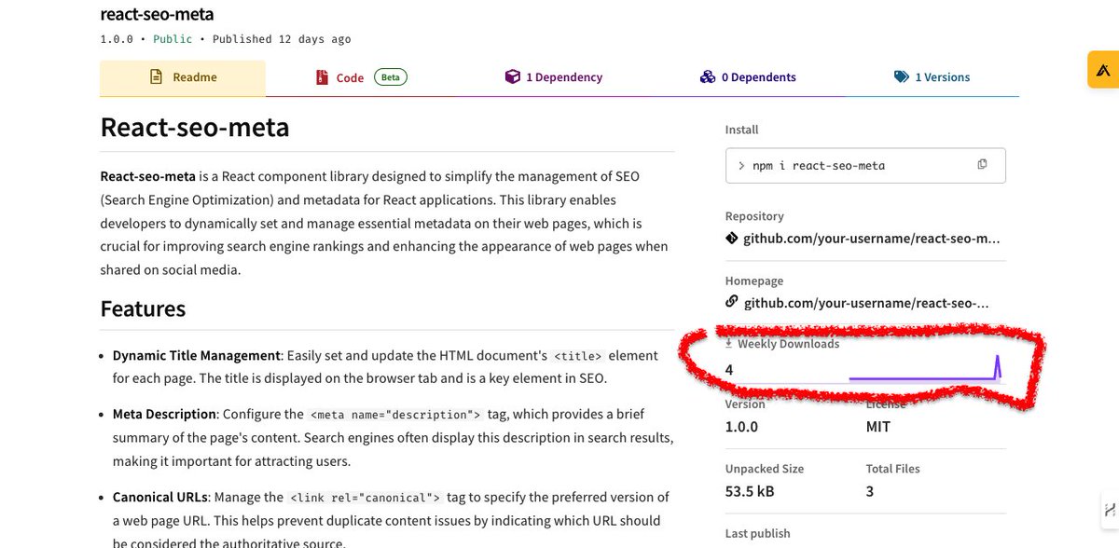Click the weekly downloads sparkline chart
1119x548 pixels.
tap(924, 369)
